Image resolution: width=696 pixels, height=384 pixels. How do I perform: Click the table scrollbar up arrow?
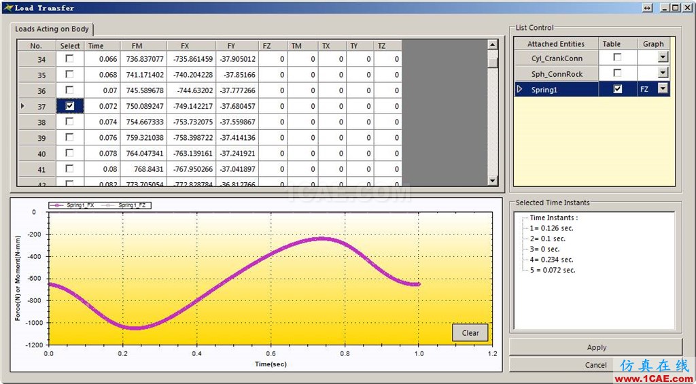click(492, 44)
